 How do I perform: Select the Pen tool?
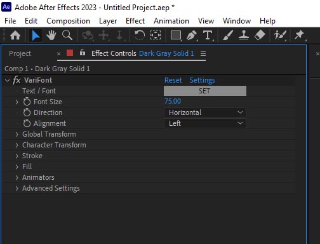[192, 36]
